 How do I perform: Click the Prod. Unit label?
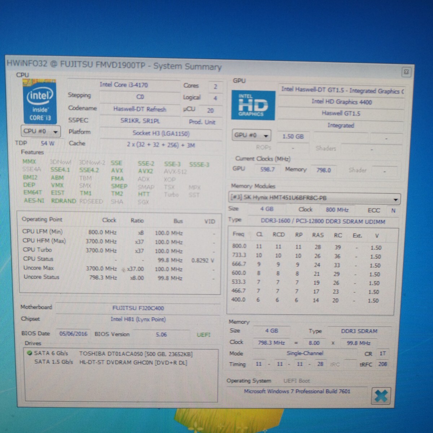click(202, 122)
